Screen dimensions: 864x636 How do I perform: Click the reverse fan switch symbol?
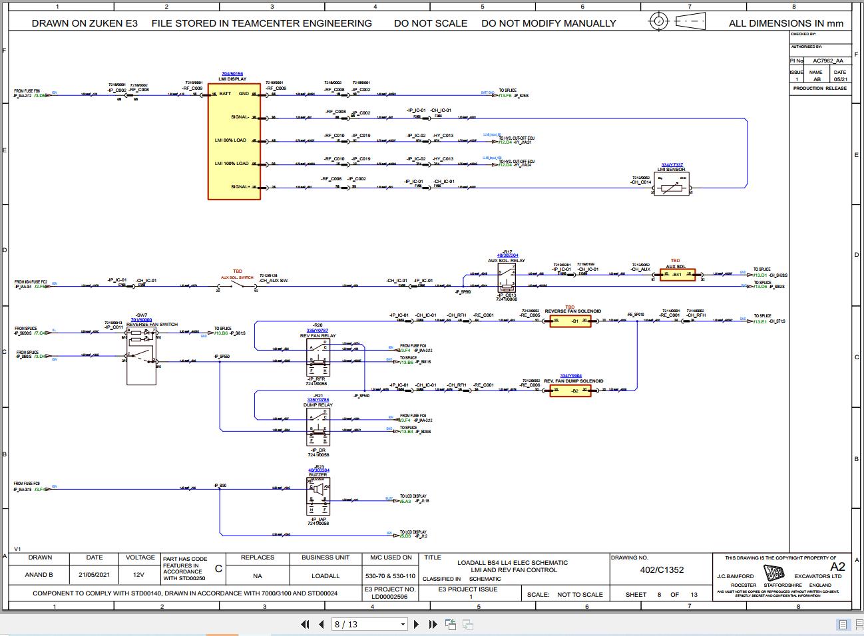(x=141, y=356)
